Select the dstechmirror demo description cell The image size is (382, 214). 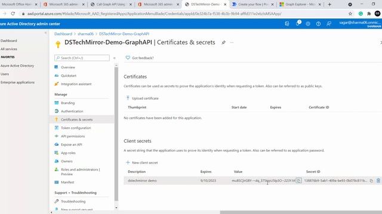142,181
